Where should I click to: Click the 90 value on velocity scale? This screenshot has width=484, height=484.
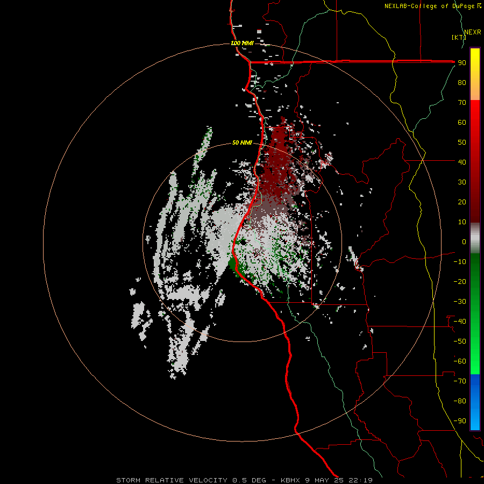[462, 63]
